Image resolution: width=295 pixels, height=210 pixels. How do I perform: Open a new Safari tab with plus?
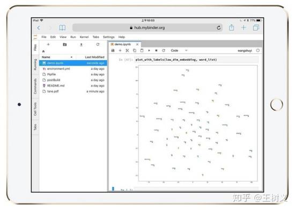[x=244, y=28]
